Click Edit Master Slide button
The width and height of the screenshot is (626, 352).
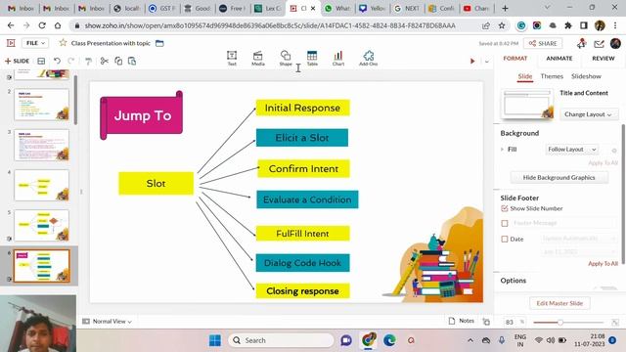pyautogui.click(x=559, y=303)
